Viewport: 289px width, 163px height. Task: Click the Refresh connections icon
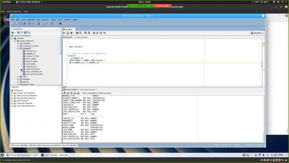click(19, 33)
